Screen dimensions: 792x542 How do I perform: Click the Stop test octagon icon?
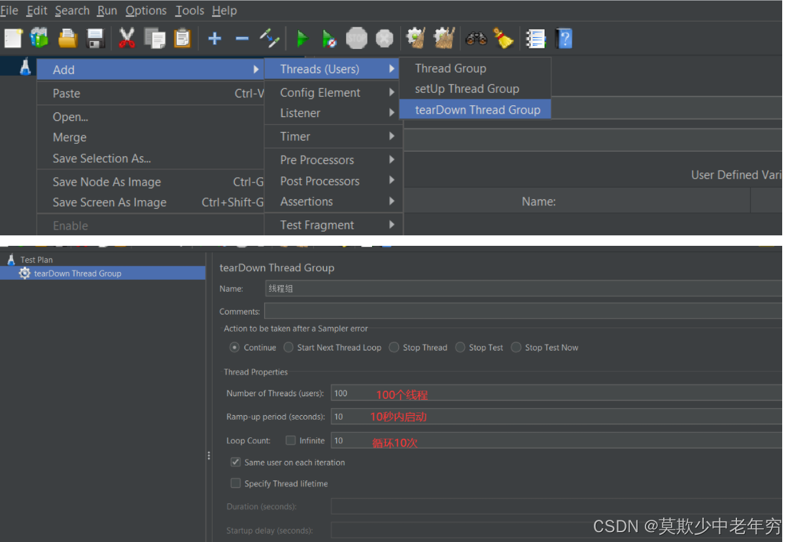[357, 39]
